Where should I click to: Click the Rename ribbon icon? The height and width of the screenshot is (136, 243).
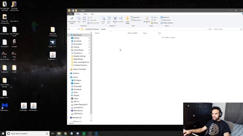121,20
